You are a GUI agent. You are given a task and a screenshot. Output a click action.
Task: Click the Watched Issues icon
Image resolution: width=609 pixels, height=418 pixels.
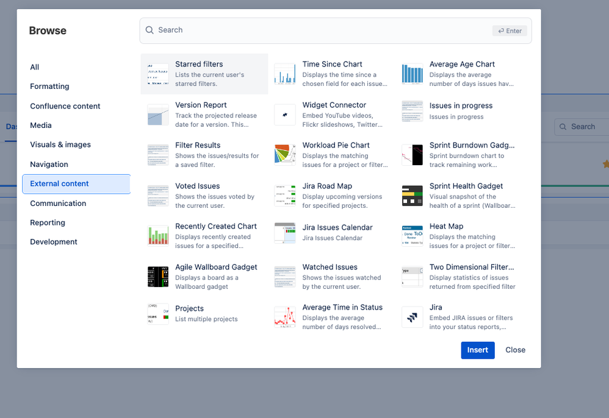(285, 277)
